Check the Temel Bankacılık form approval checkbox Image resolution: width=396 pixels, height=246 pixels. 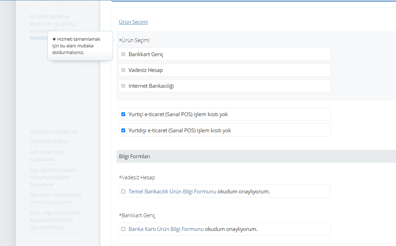(x=123, y=192)
